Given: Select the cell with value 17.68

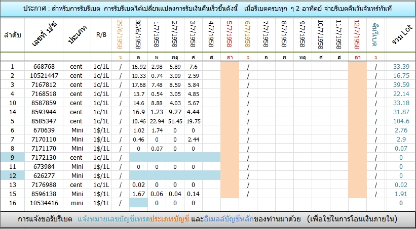Looking at the screenshot, I should point(138,85).
